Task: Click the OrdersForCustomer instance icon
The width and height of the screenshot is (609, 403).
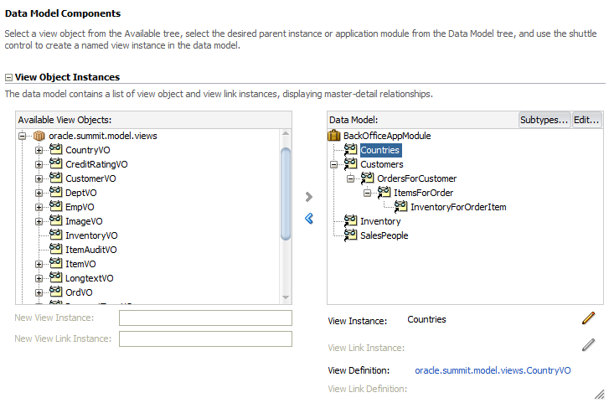Action: 367,178
